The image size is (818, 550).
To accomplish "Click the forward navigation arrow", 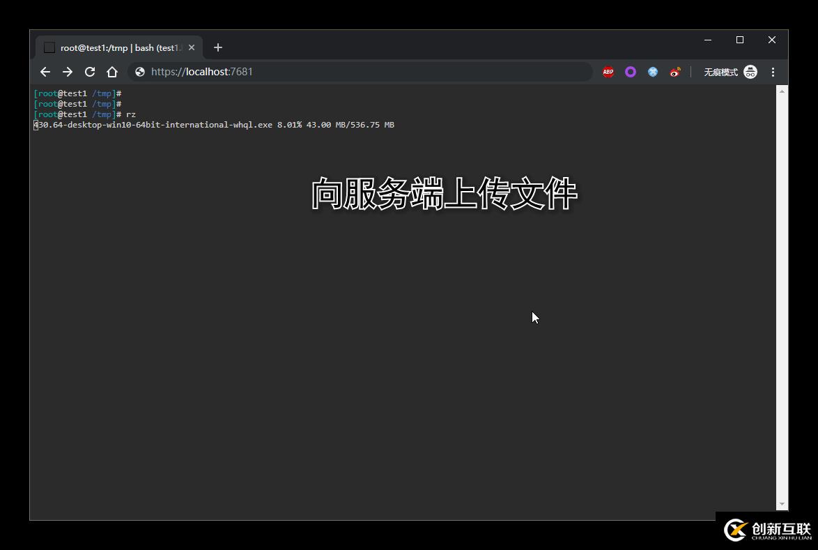I will (67, 71).
